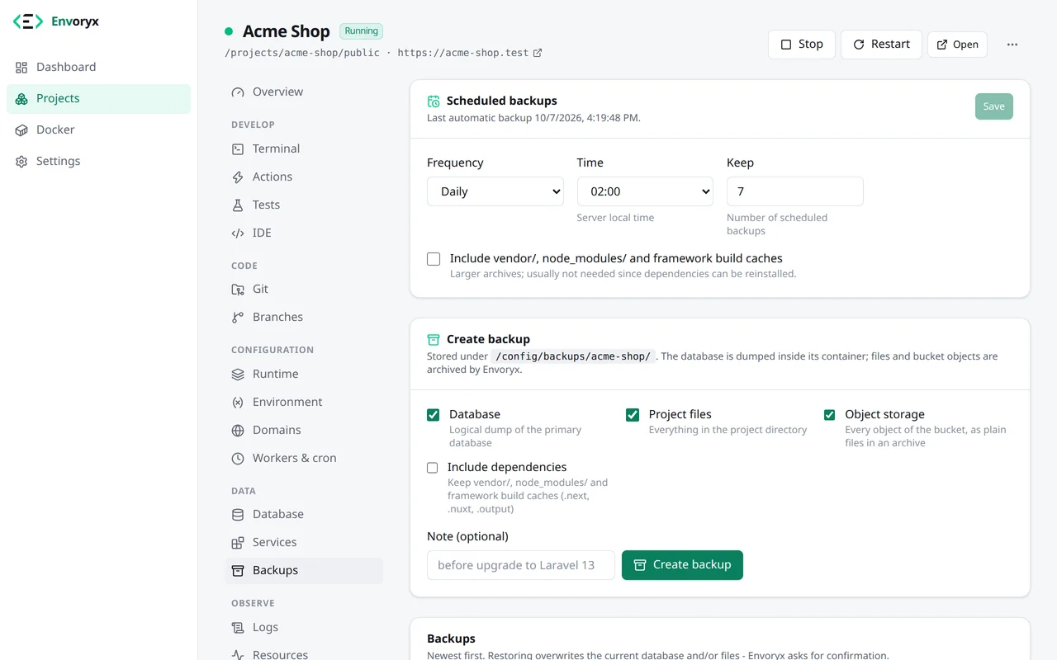The height and width of the screenshot is (660, 1057).
Task: Open the Services page
Action: [304, 542]
